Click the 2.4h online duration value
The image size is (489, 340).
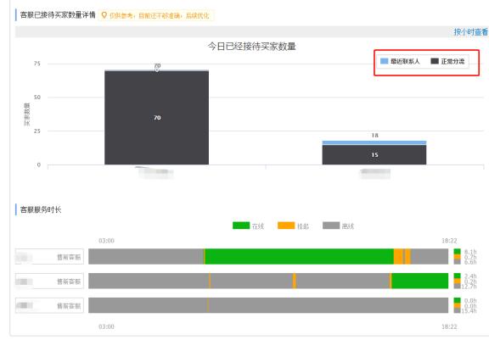[470, 276]
